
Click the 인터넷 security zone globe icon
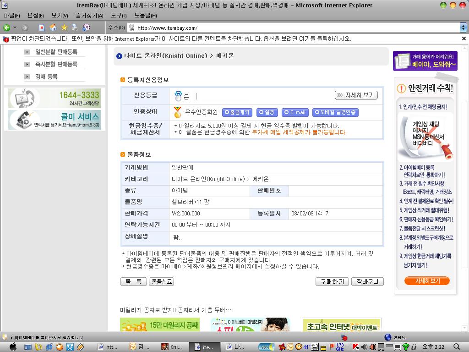pyautogui.click(x=388, y=337)
